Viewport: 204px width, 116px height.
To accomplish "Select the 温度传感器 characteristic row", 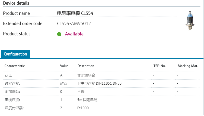I will click(x=14, y=108).
